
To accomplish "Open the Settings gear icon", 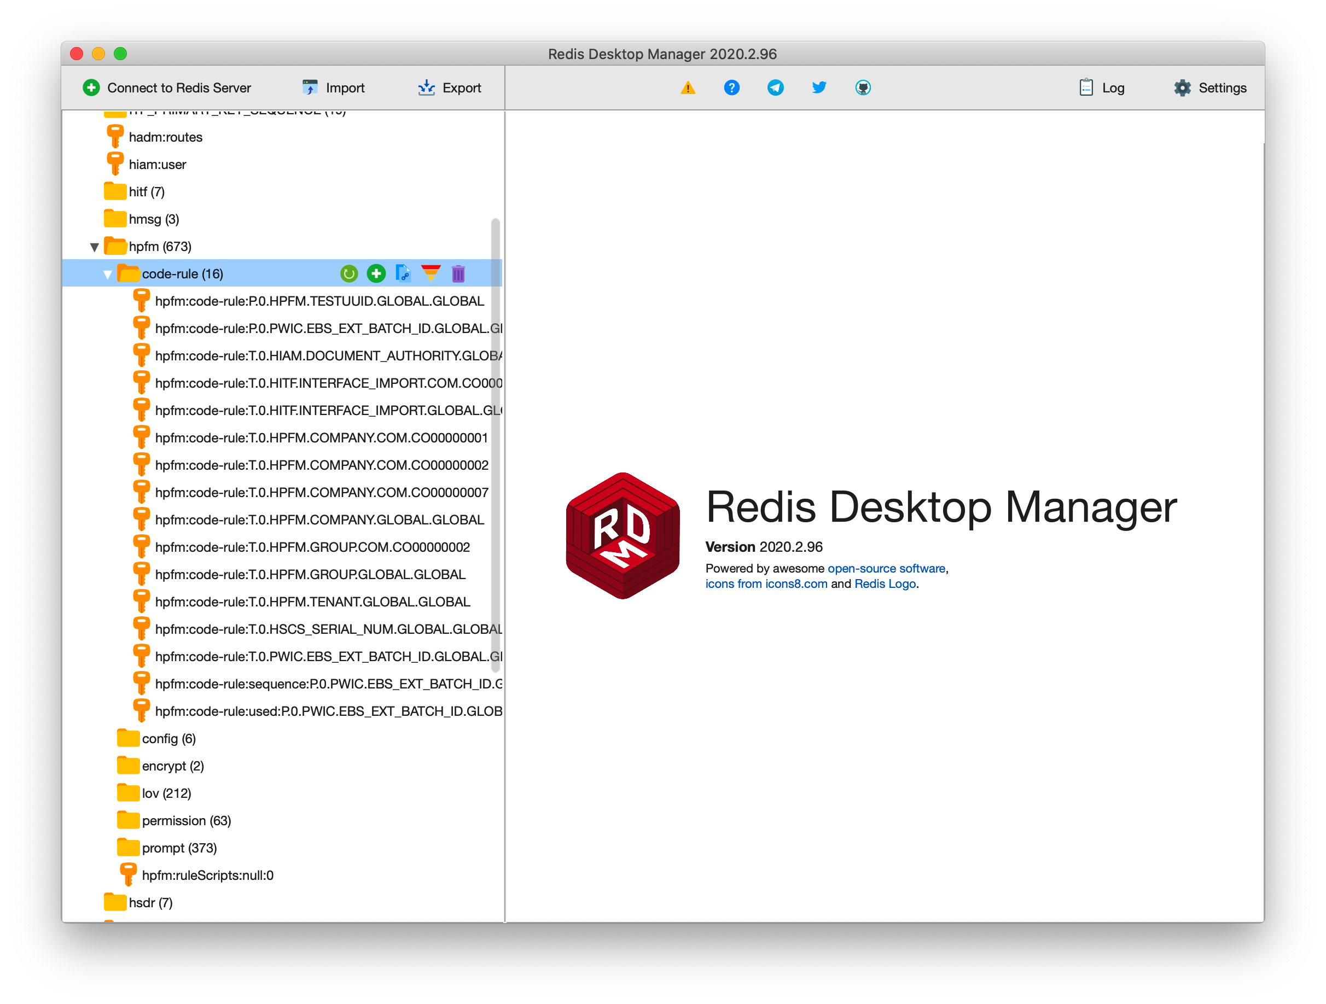I will [1182, 87].
